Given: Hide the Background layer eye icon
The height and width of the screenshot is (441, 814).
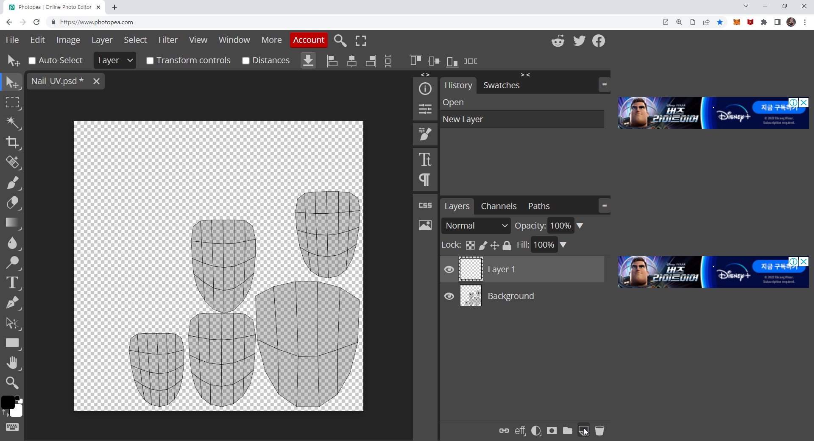Looking at the screenshot, I should click(x=449, y=296).
